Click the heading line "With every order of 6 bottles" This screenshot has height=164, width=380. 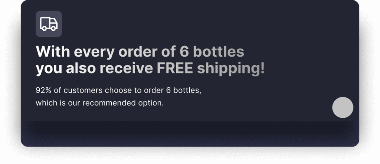[x=140, y=52]
